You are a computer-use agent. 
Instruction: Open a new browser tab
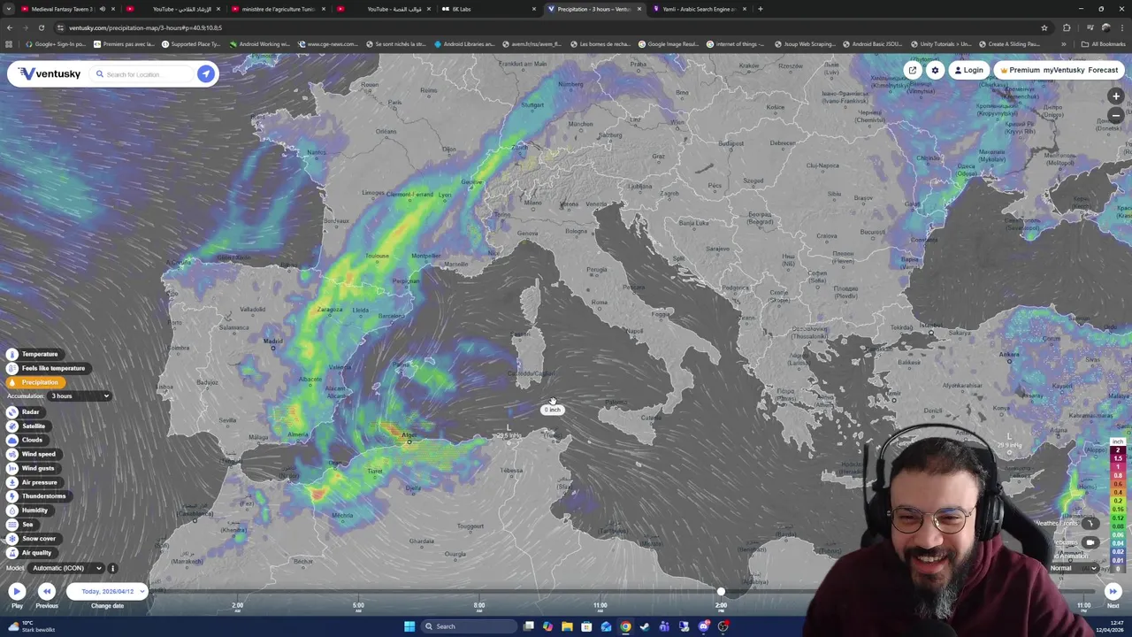[761, 9]
